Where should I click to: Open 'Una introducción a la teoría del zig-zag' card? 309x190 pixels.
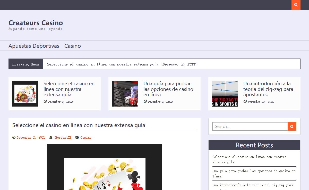(268, 89)
